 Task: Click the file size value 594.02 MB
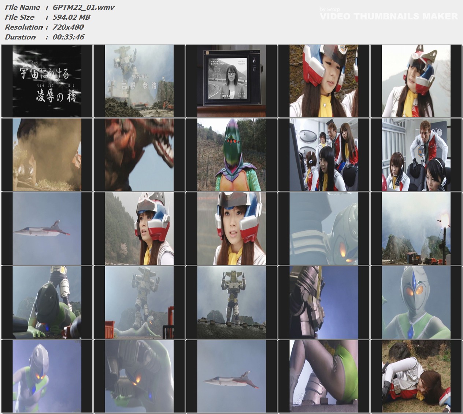tap(71, 17)
